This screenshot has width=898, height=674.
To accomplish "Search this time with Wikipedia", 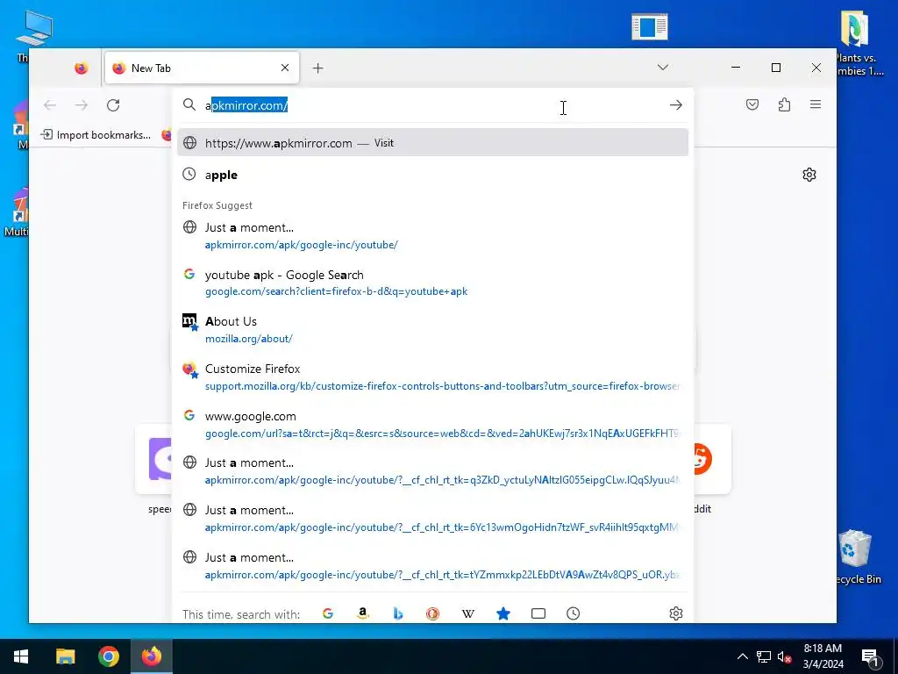I will click(468, 613).
